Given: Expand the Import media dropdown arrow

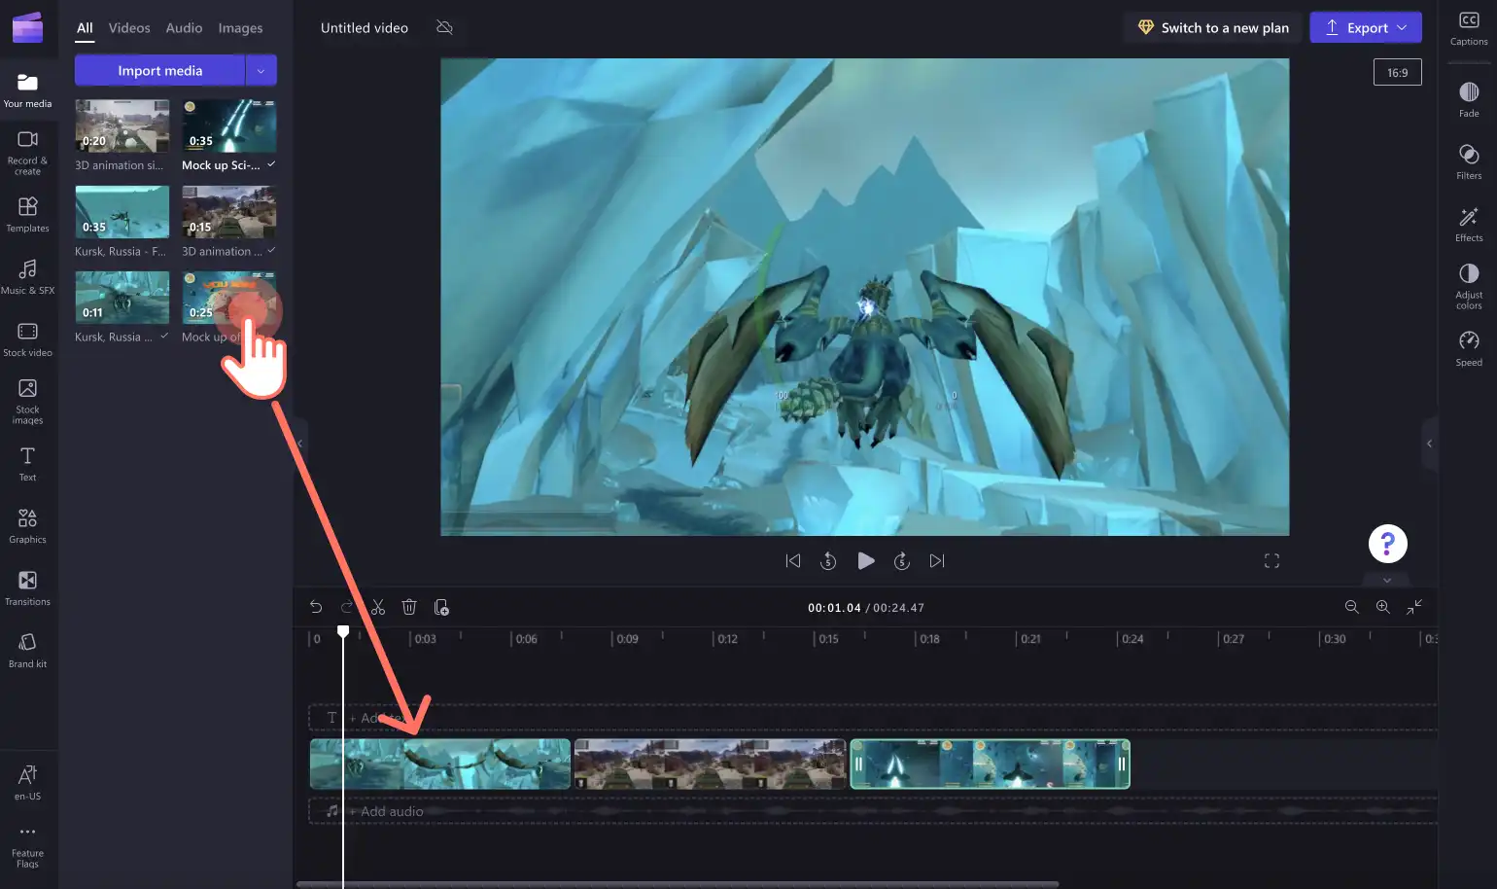Looking at the screenshot, I should [261, 70].
